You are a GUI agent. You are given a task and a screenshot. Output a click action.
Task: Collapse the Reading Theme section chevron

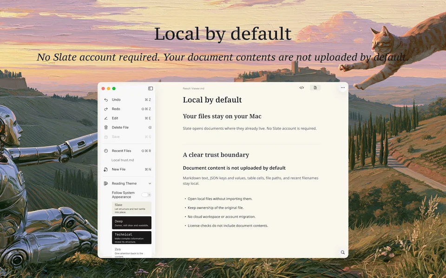click(150, 183)
